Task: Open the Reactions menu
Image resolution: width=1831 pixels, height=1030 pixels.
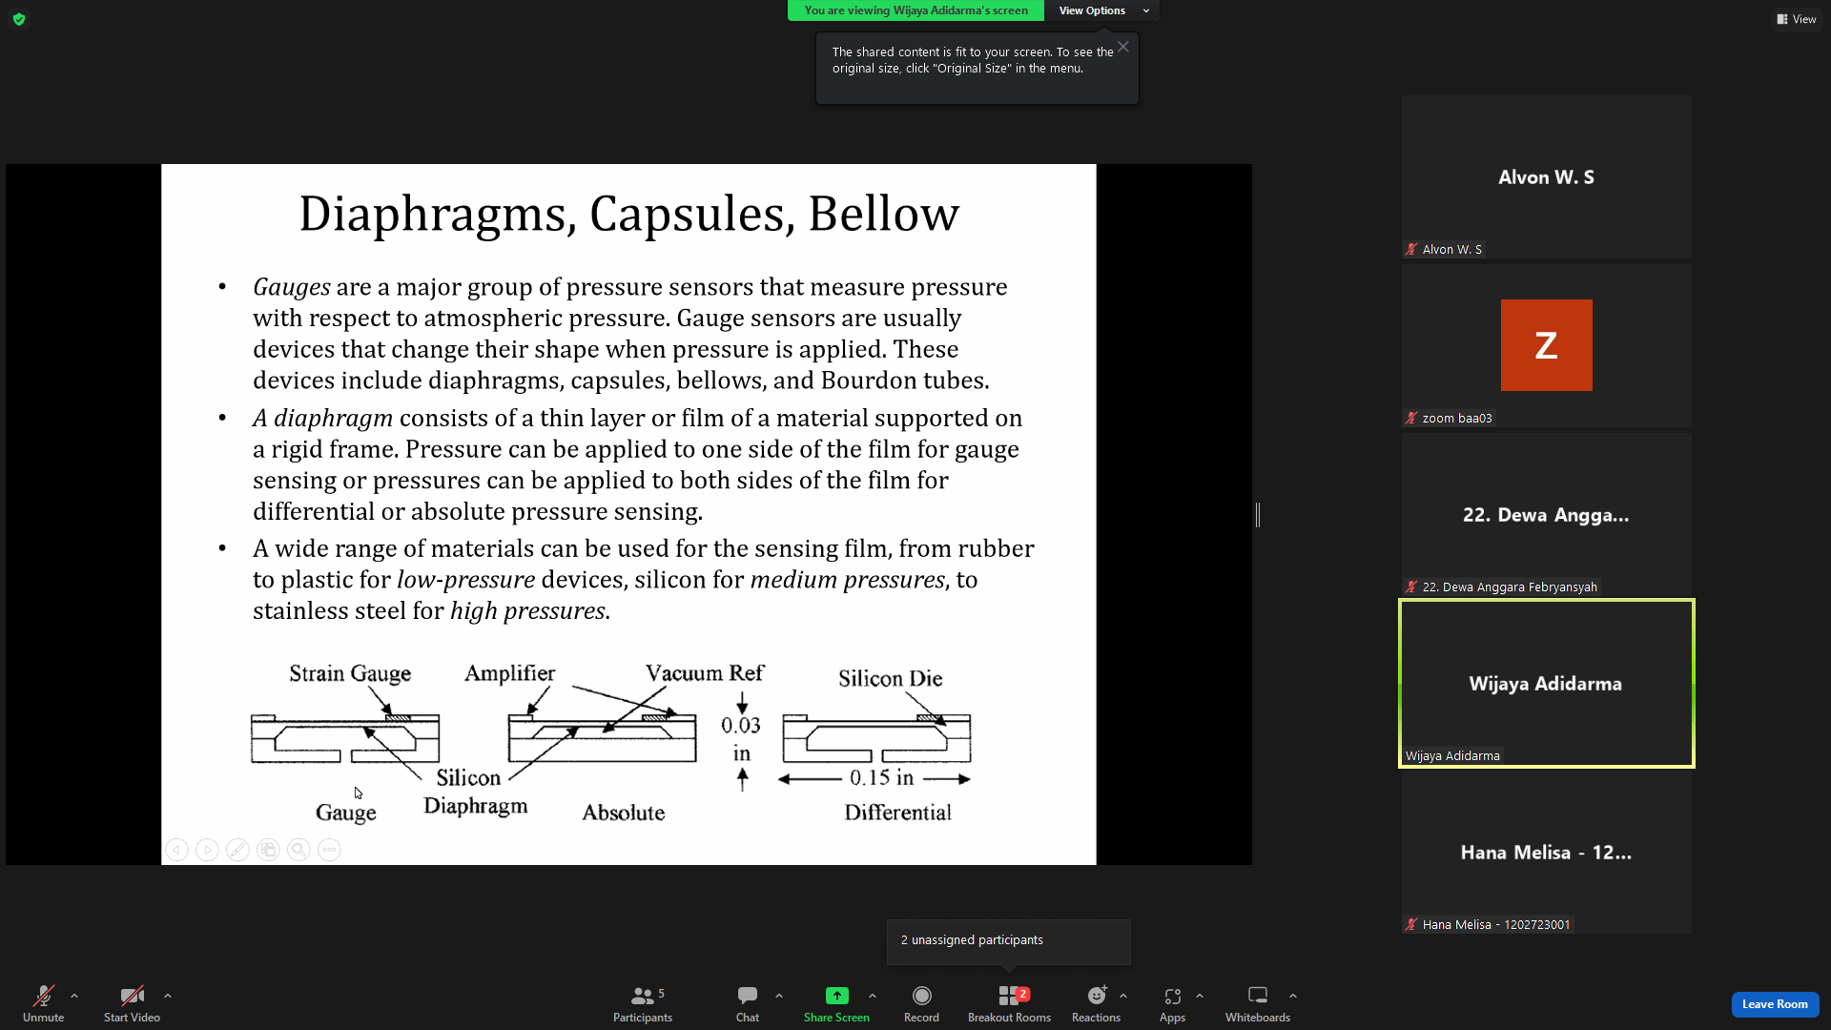Action: [x=1096, y=1003]
